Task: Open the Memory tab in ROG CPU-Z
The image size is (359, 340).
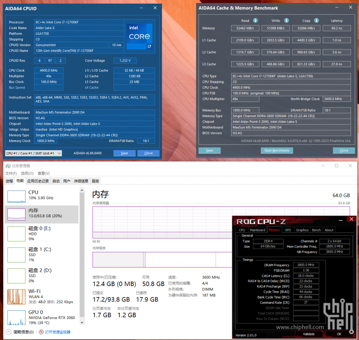Action: [x=274, y=230]
